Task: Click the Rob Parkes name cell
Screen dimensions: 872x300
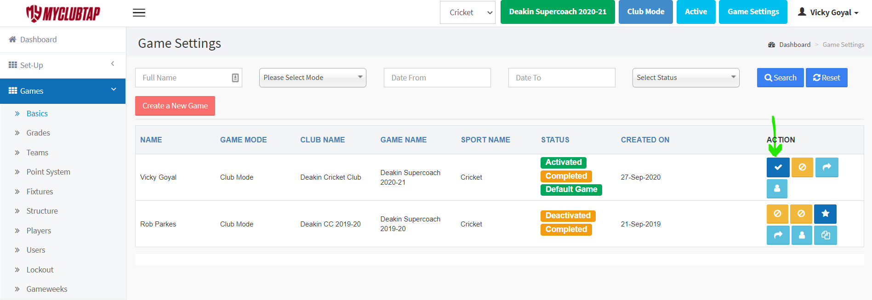Action: click(158, 224)
